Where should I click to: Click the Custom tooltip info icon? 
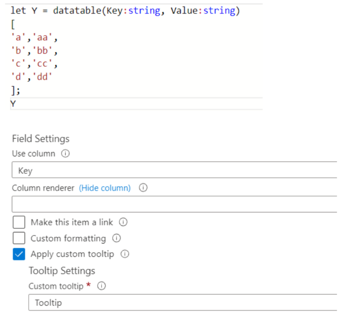point(101,286)
